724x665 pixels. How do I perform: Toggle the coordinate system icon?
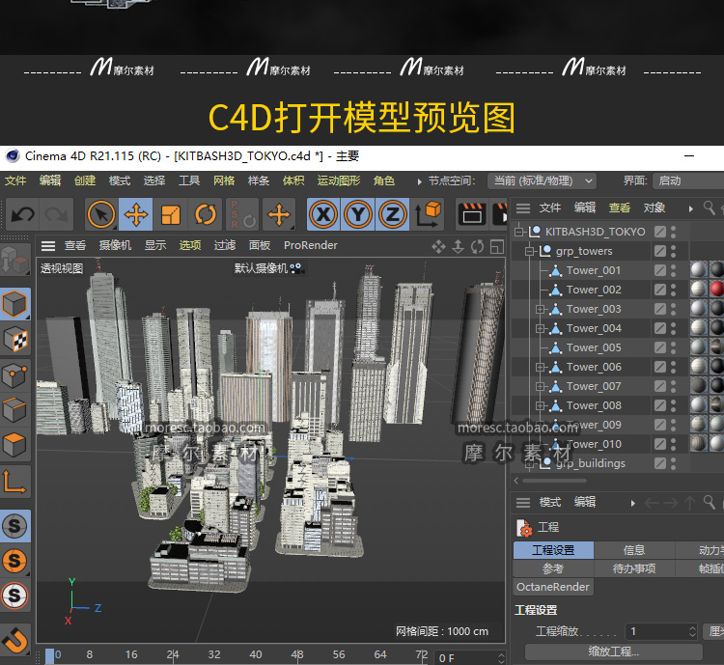[x=428, y=214]
